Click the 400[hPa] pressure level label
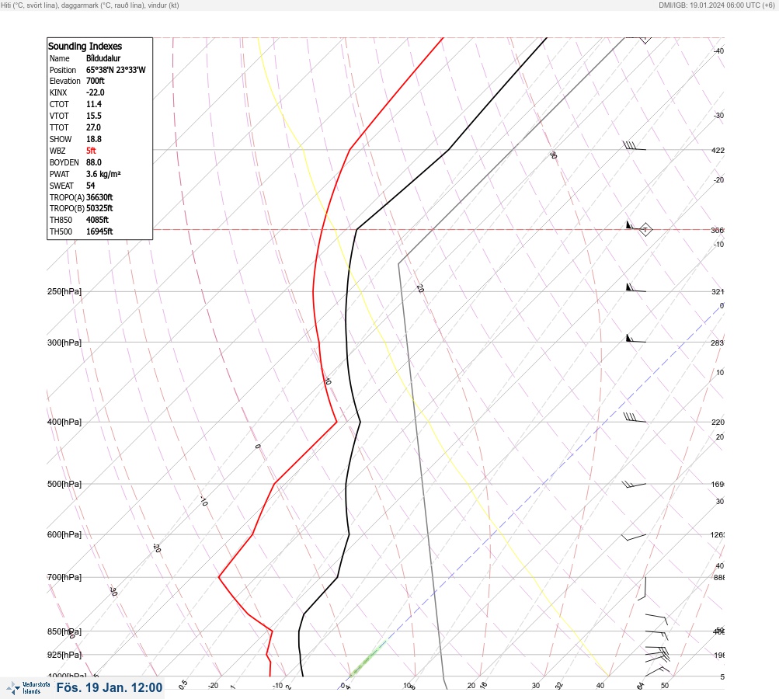Screen dimensions: 779x699 (x=64, y=422)
